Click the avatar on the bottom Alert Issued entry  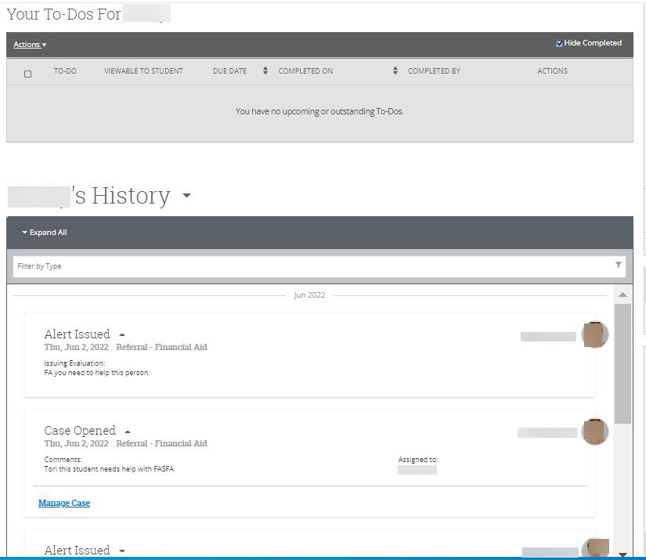595,550
